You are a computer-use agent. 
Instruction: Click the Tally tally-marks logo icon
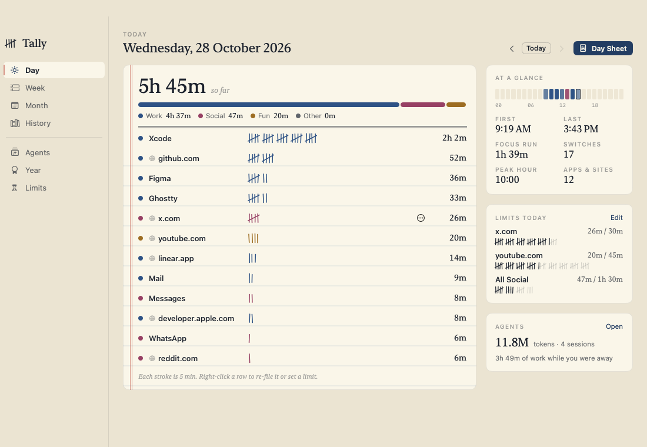[11, 43]
